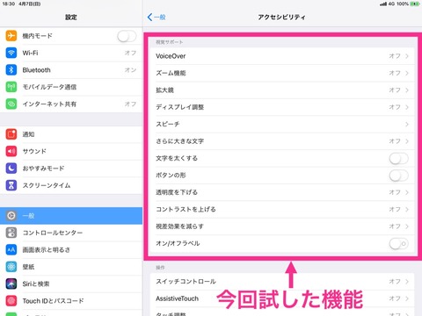Tap the 設定 sidebar title
Viewport: 422px width, 316px height.
pos(71,18)
